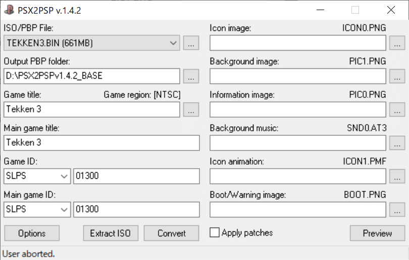The image size is (409, 260).
Task: Expand the ISO/PBP File dropdown
Action: 174,43
